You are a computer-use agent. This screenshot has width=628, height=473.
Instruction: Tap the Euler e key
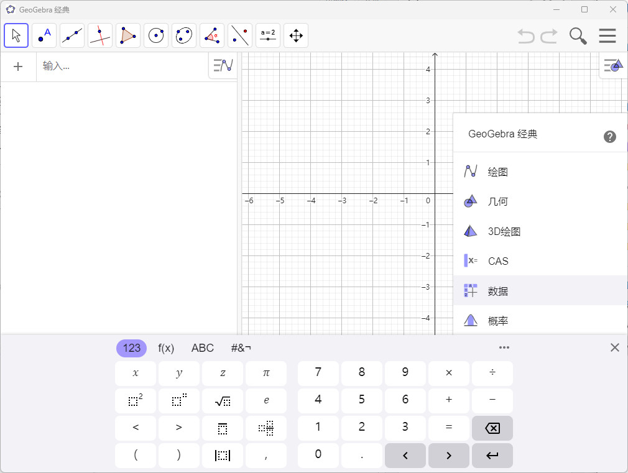[266, 400]
